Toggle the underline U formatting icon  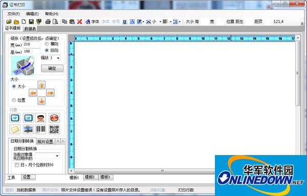pos(125,21)
